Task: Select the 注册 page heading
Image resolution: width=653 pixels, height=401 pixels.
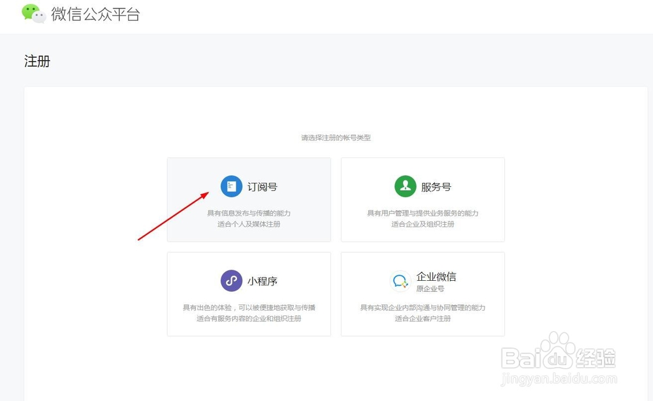Action: click(37, 61)
